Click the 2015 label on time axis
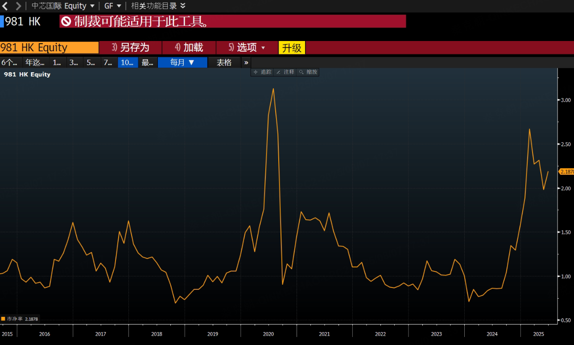Image resolution: width=574 pixels, height=345 pixels. click(7, 334)
